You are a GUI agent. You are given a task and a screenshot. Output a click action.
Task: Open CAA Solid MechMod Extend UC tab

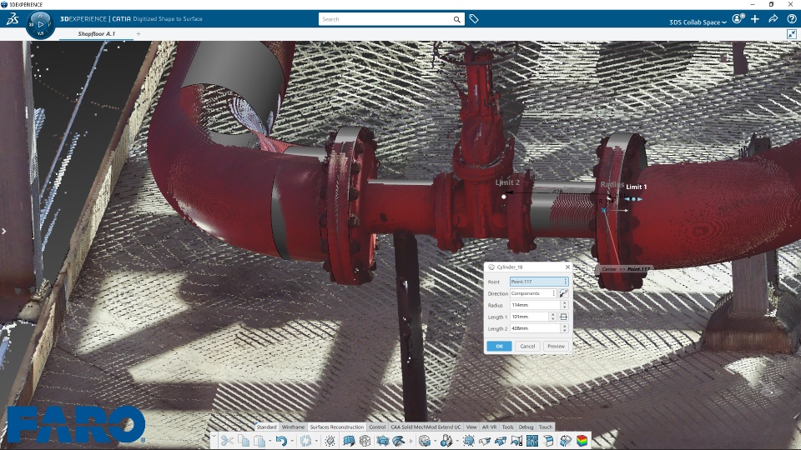(x=426, y=427)
